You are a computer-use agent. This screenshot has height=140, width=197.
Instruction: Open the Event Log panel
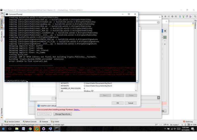click(x=188, y=122)
